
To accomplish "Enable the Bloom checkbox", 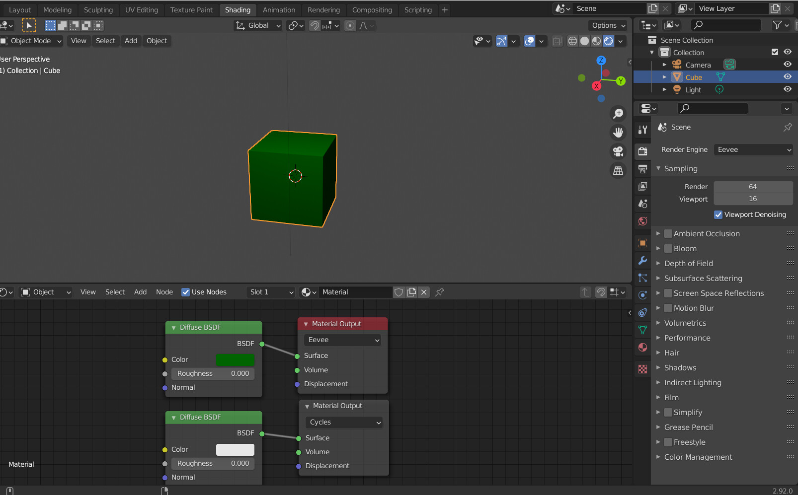I will click(x=668, y=248).
